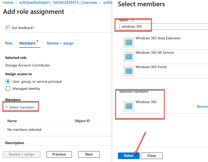
Task: Click the info icon beside Select label
Action: [x=133, y=20]
